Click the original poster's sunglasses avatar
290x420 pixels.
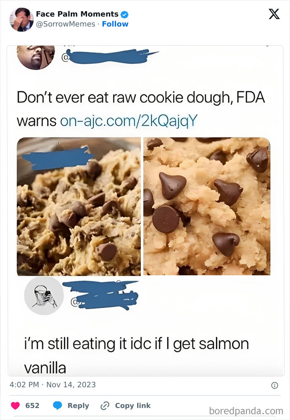click(x=36, y=57)
